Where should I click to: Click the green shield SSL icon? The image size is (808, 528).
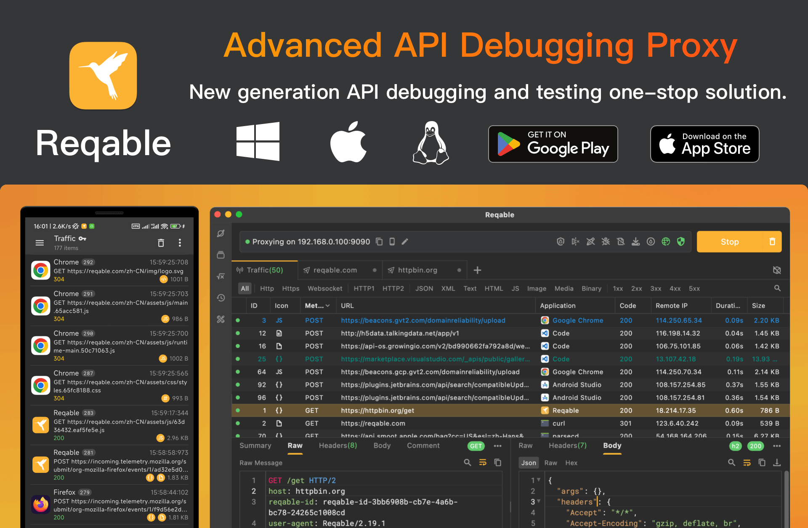point(681,242)
